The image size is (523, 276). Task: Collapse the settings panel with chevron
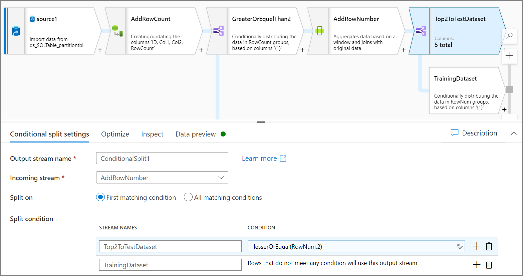coord(513,134)
